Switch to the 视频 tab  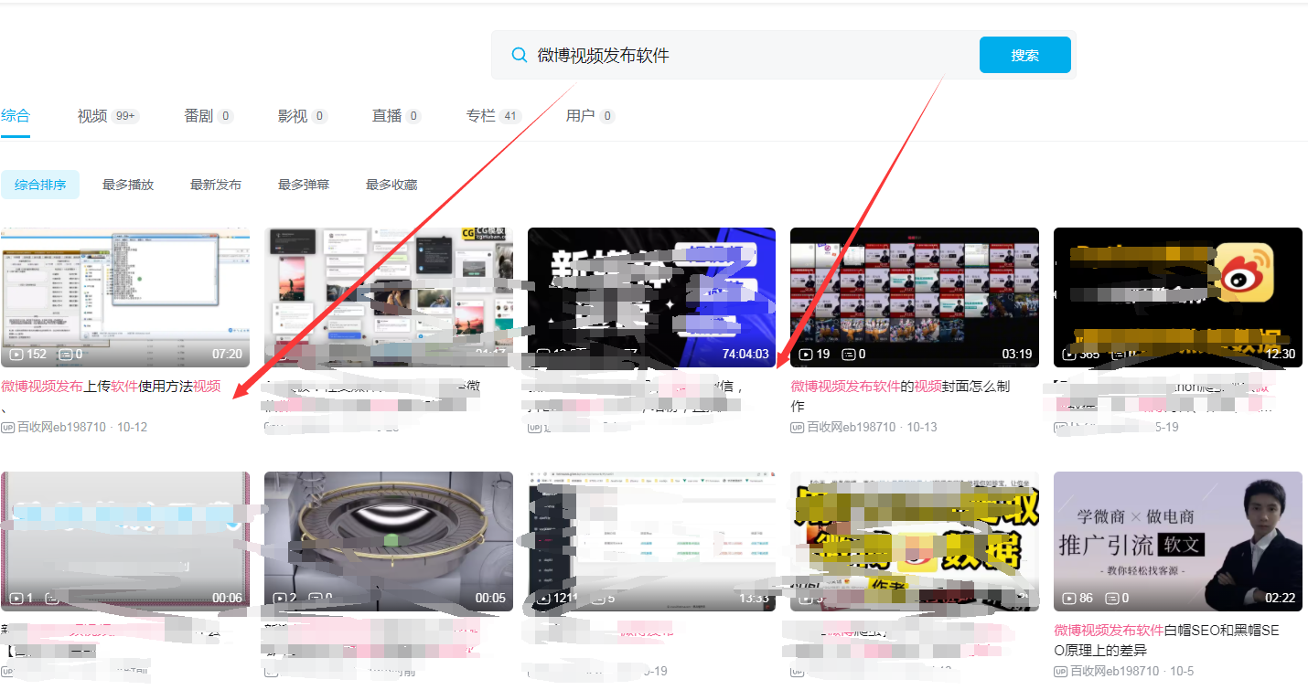107,116
